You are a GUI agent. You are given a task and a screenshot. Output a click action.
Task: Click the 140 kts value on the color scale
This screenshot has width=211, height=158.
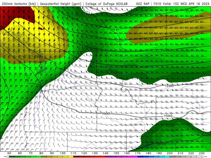click(x=106, y=153)
